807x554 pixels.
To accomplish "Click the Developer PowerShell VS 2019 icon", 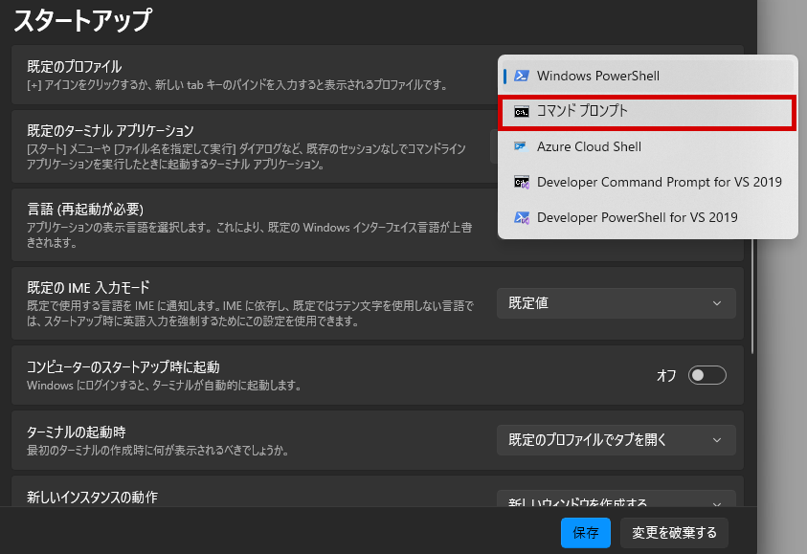I will point(522,217).
